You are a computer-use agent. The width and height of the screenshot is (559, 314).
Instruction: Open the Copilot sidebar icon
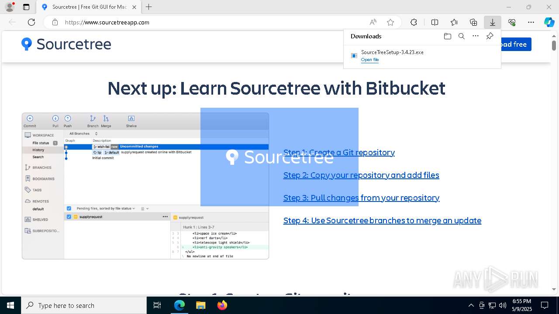549,22
